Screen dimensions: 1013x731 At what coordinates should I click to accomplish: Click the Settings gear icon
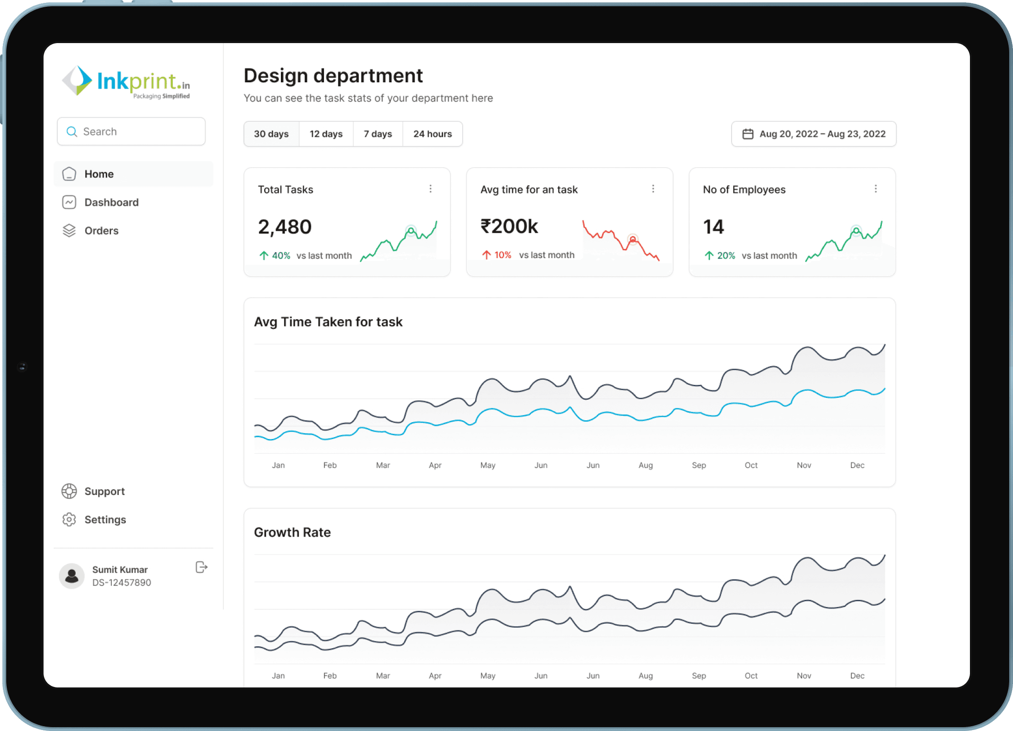click(69, 519)
